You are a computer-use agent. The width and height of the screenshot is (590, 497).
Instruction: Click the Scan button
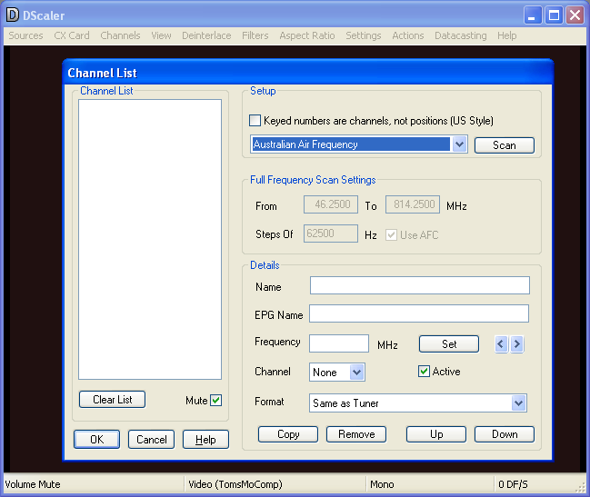[505, 145]
